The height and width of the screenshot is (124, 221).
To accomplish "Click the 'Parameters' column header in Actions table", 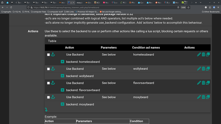I will [x=109, y=48].
